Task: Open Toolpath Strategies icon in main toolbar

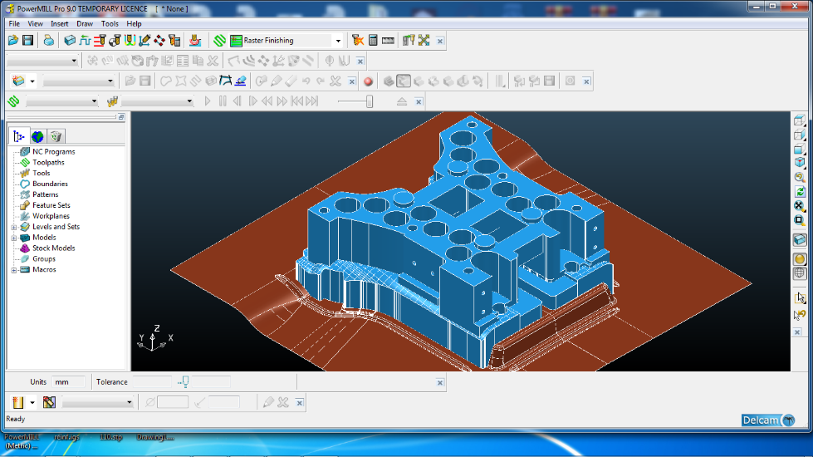Action: click(x=219, y=41)
